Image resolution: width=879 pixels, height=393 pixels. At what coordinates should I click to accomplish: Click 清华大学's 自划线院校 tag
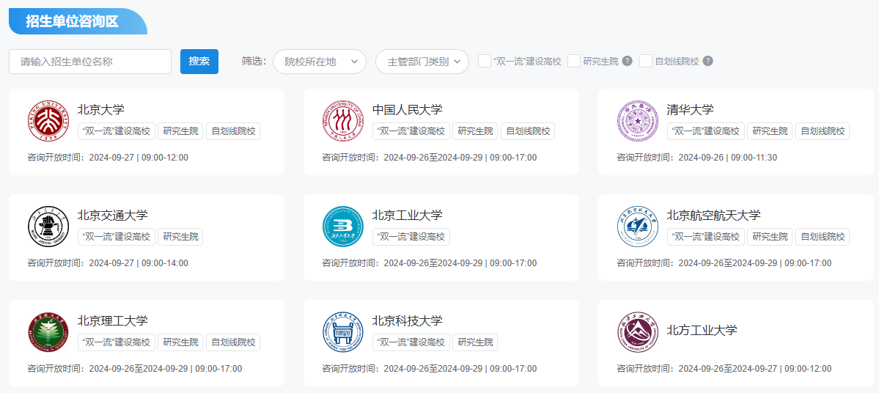823,131
